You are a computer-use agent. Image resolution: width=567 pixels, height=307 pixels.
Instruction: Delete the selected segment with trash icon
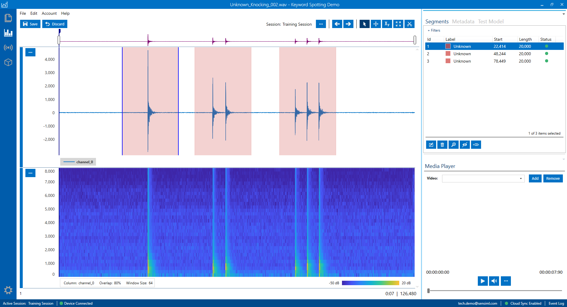[442, 145]
